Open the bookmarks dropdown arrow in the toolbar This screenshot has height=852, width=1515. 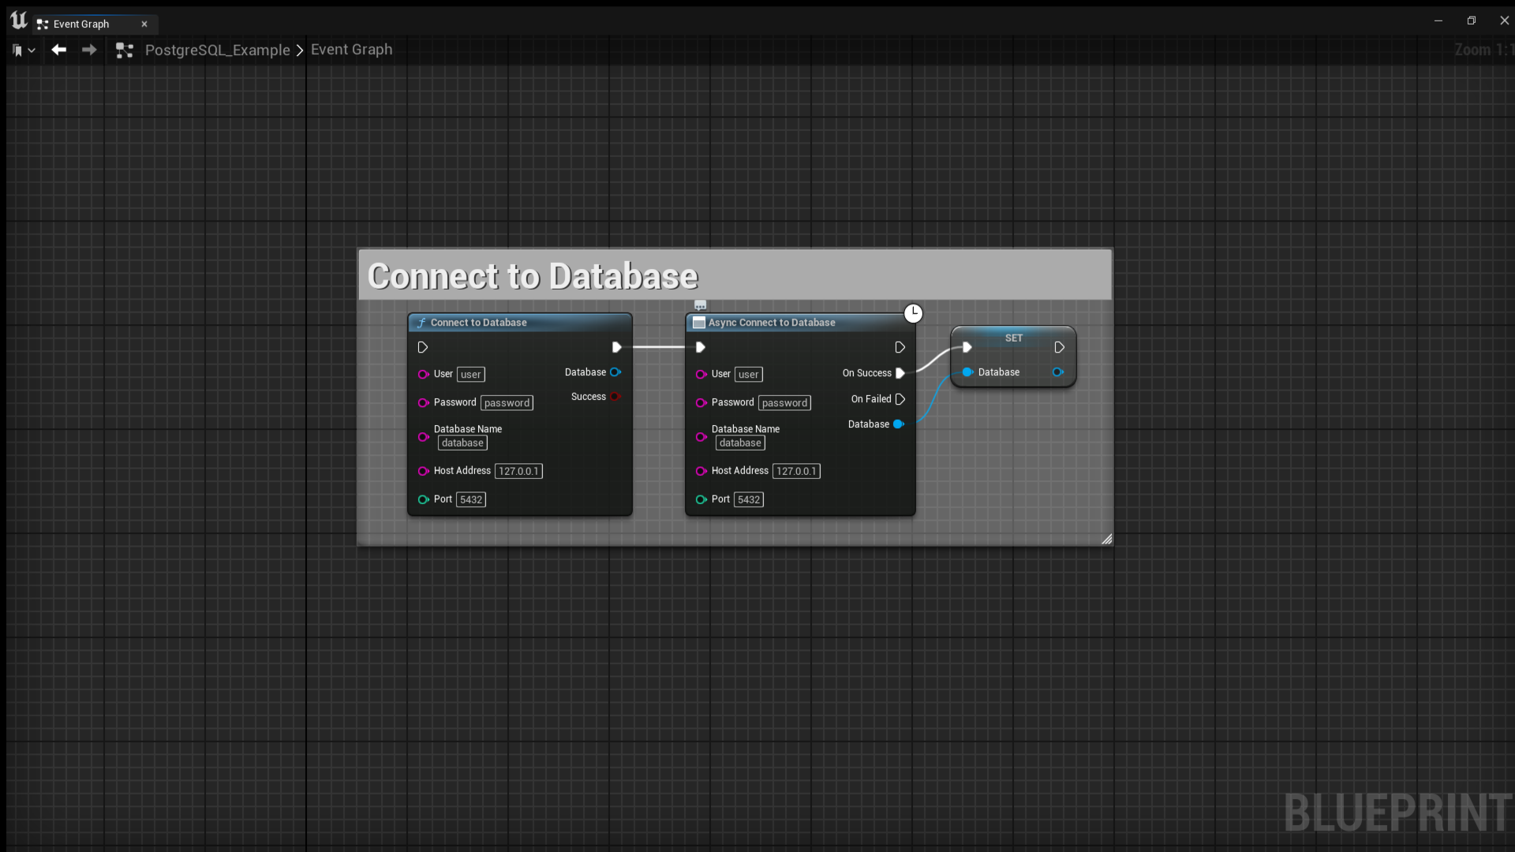pos(32,50)
